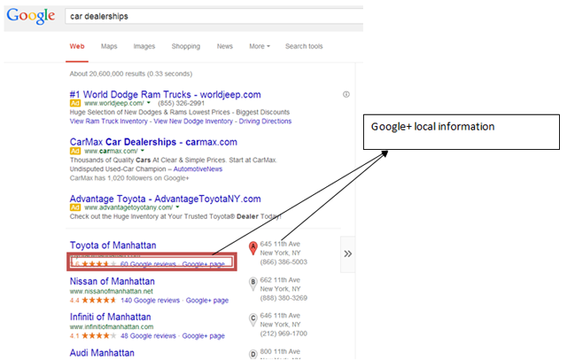Click www.infinitiofmanhattan.com URL

coord(112,326)
